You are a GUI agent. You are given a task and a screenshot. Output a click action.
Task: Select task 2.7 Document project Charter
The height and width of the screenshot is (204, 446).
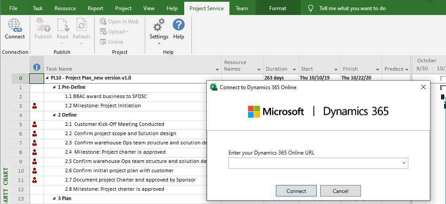coord(130,180)
